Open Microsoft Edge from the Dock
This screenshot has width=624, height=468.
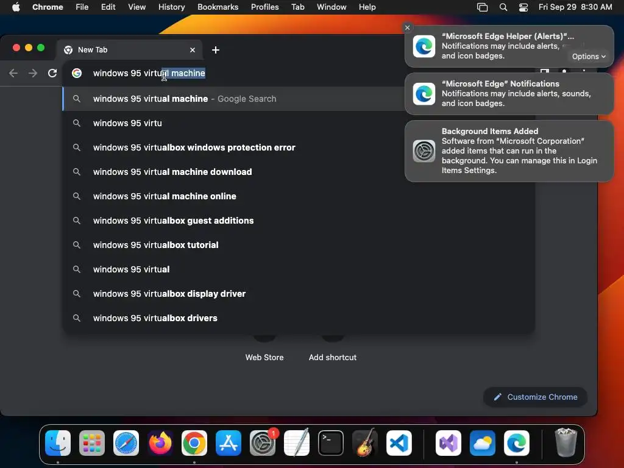tap(517, 443)
